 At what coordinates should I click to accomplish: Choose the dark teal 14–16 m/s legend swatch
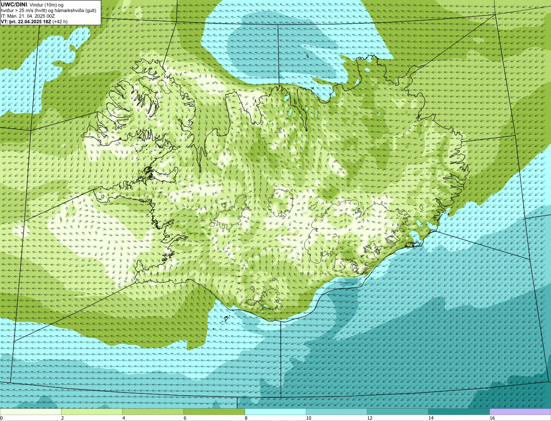click(x=459, y=412)
